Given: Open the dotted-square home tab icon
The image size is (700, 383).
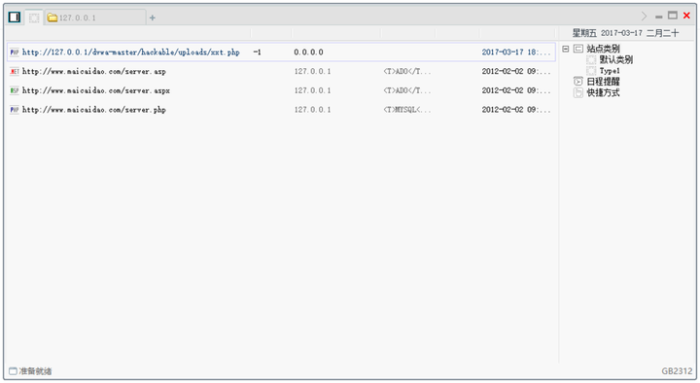Looking at the screenshot, I should 34,17.
